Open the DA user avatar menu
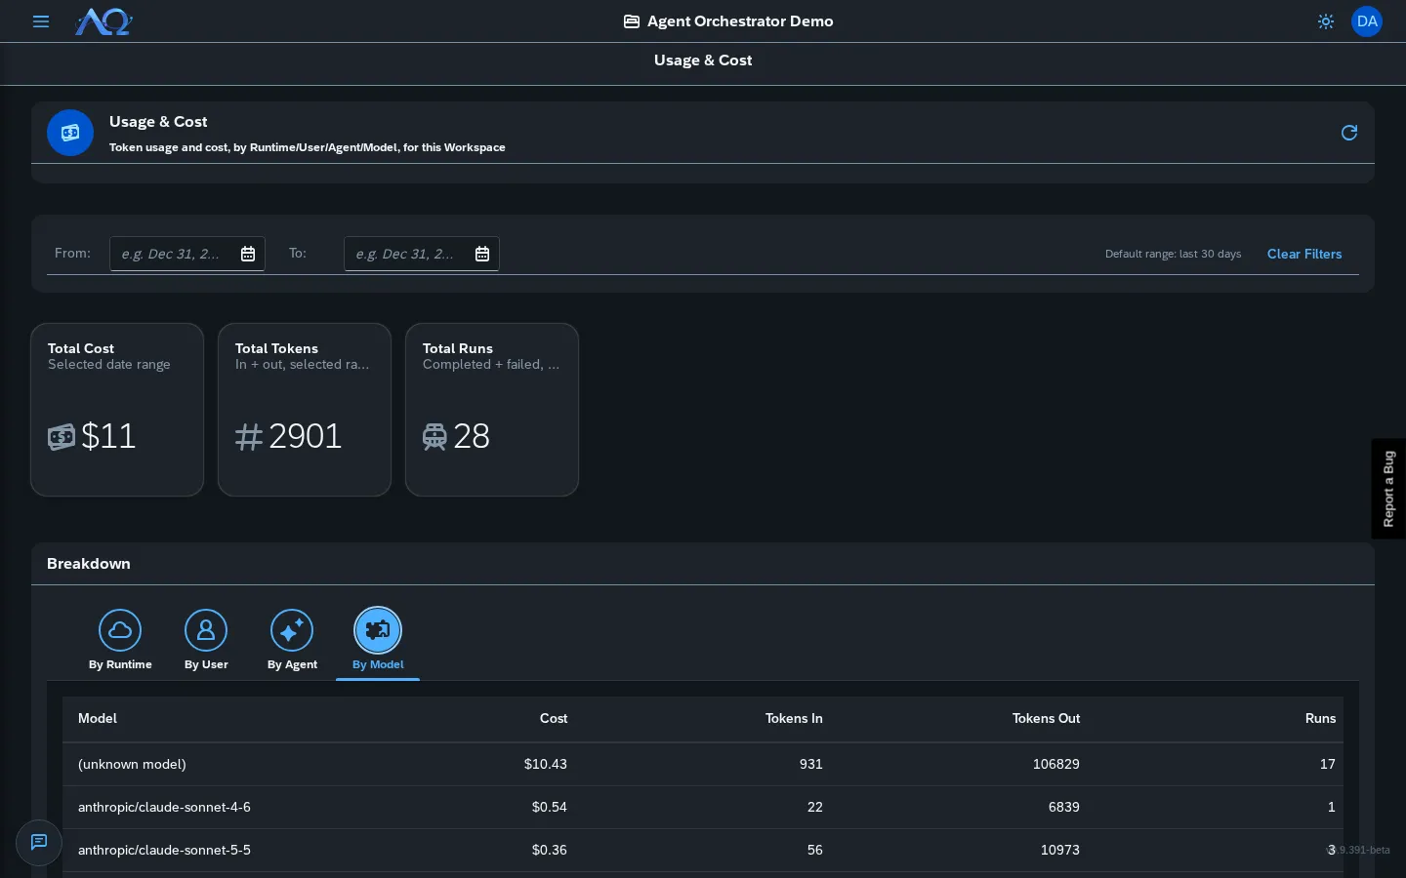This screenshot has height=878, width=1406. point(1366,21)
